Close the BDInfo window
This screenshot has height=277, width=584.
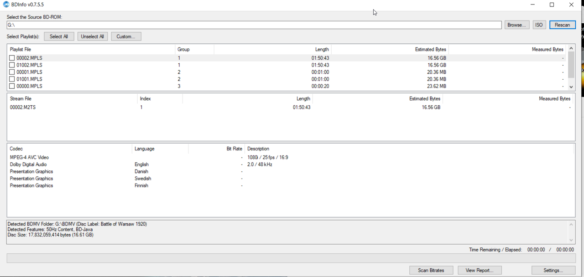point(571,5)
